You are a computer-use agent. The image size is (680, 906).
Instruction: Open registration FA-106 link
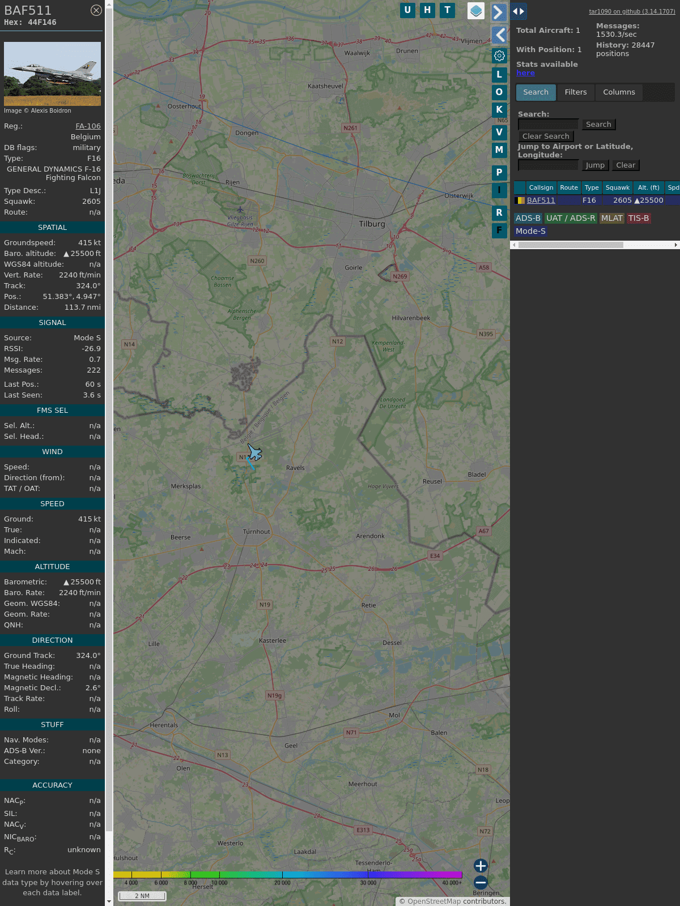[88, 126]
